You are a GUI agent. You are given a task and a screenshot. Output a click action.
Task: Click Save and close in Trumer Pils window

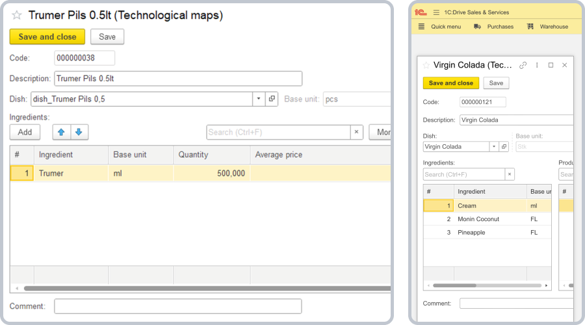pos(47,36)
